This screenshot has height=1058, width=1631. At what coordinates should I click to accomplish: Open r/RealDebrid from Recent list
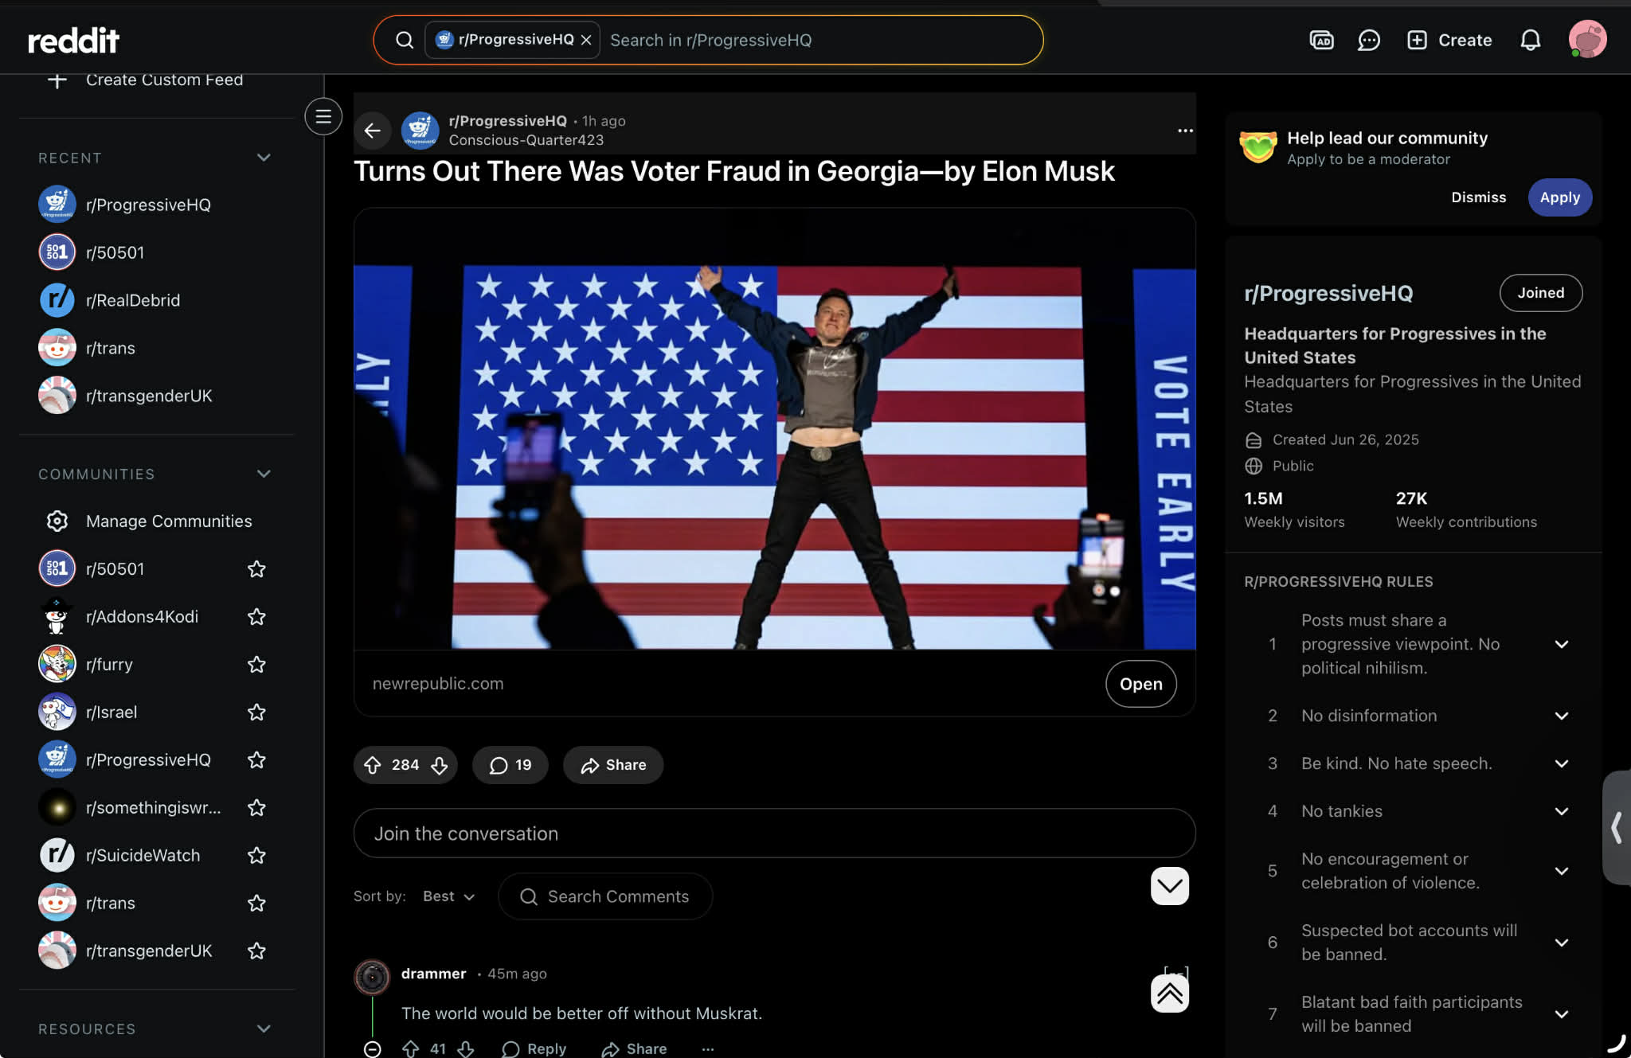pos(133,300)
